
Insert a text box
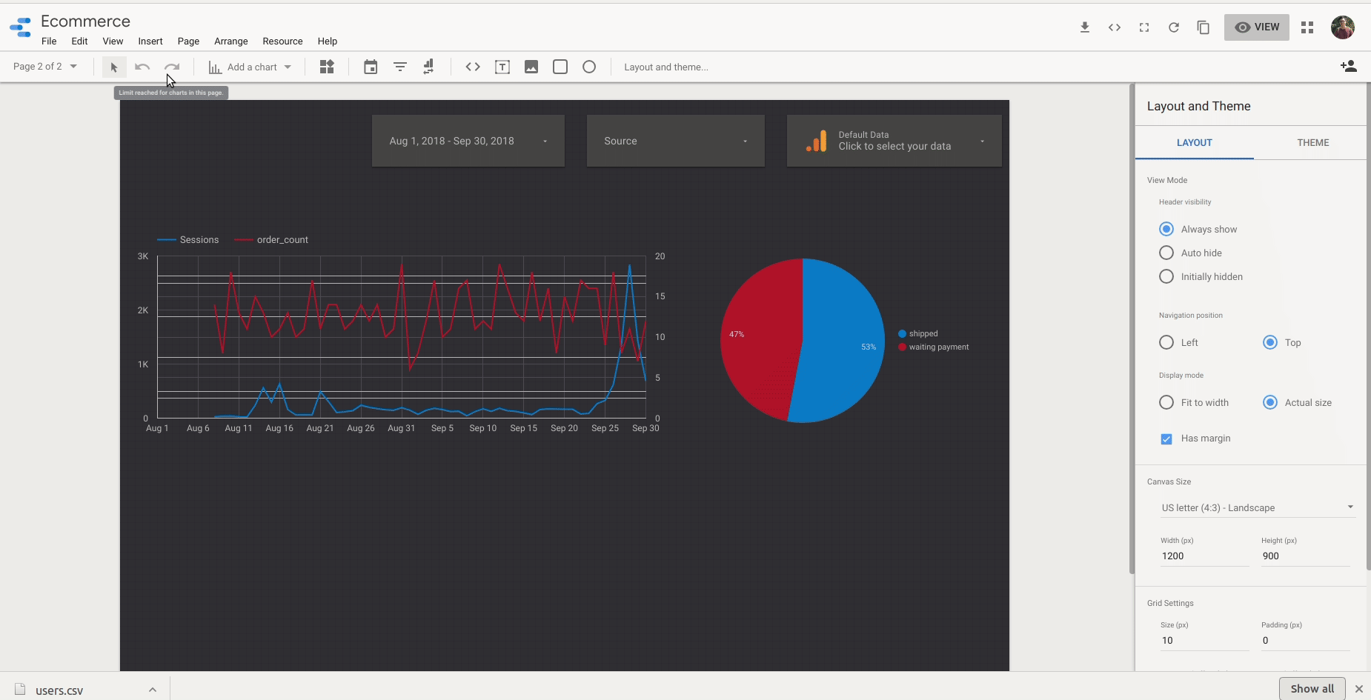click(502, 67)
